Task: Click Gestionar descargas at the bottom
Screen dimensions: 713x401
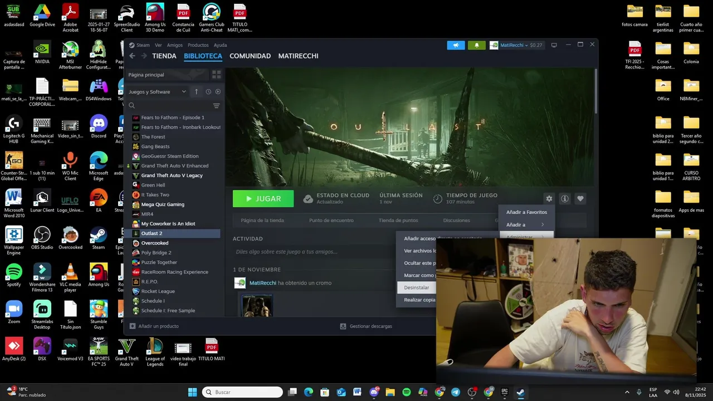Action: click(366, 326)
